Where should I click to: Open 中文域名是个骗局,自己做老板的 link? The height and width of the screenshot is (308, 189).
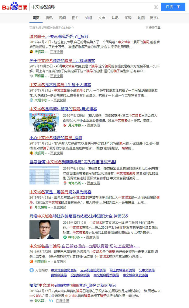[84, 246]
